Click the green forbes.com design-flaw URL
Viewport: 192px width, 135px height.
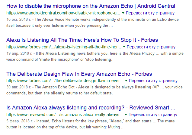(65, 81)
